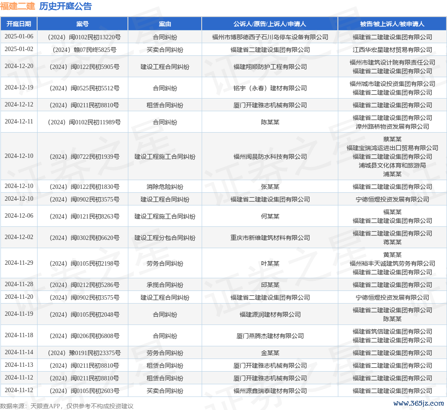
Task: Select defendant 福州裕丰天诚建筑劳务有限公司
Action: click(x=392, y=263)
